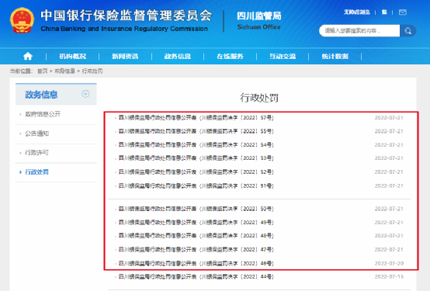430x291 pixels.
Task: Click the 无障碍浏览 accessibility link
Action: pos(357,12)
